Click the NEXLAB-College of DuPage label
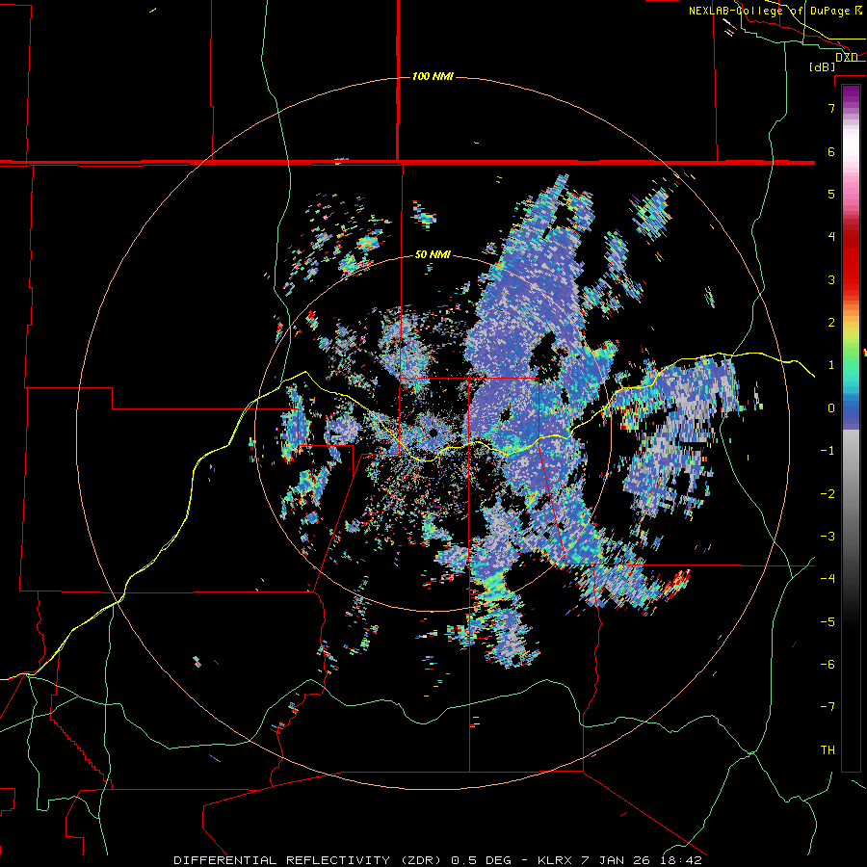 pyautogui.click(x=775, y=11)
